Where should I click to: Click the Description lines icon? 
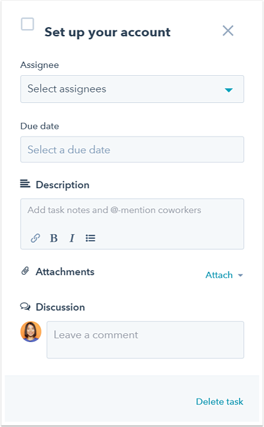25,184
